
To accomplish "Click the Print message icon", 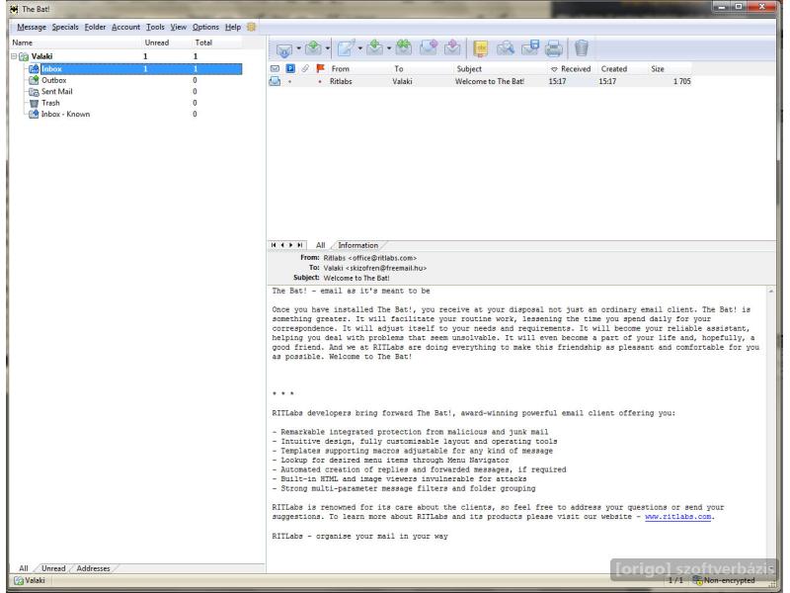I will tap(554, 48).
